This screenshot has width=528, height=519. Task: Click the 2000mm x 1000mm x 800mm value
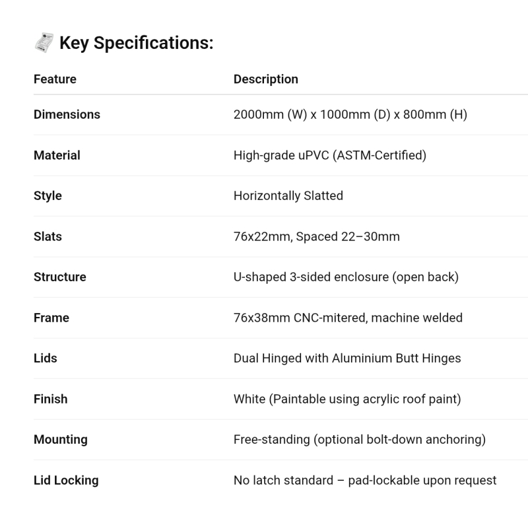[350, 114]
